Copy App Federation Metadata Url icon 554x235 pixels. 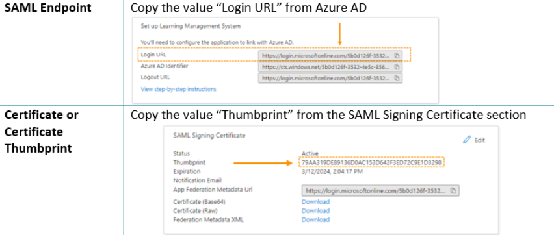pos(453,191)
